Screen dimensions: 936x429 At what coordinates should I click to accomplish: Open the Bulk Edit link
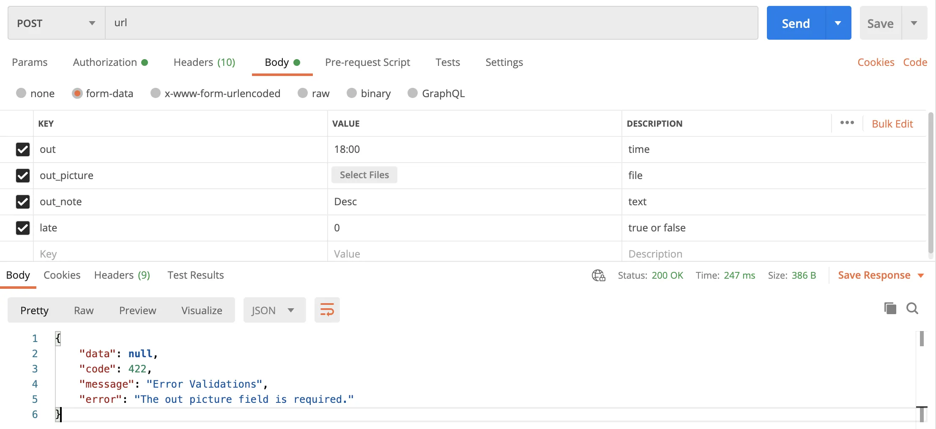pos(892,124)
